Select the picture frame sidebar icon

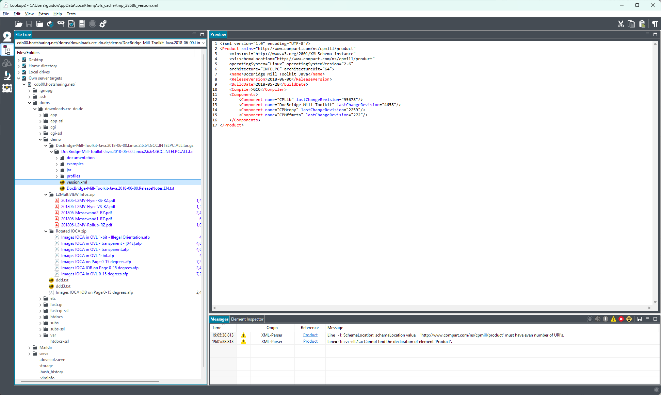7,88
